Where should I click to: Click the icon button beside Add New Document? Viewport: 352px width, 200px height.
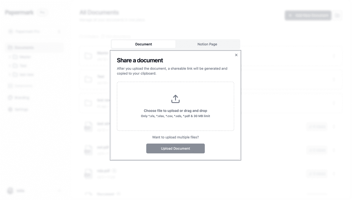tap(337, 16)
